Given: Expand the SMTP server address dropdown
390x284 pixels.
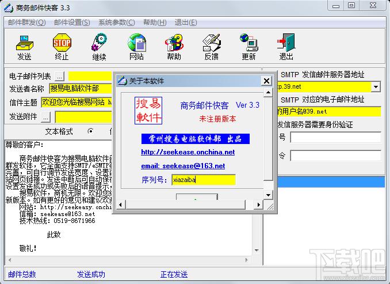Looking at the screenshot, I should [376, 87].
